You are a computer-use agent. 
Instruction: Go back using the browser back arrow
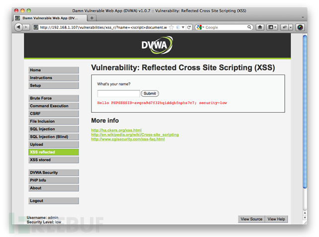coord(18,27)
